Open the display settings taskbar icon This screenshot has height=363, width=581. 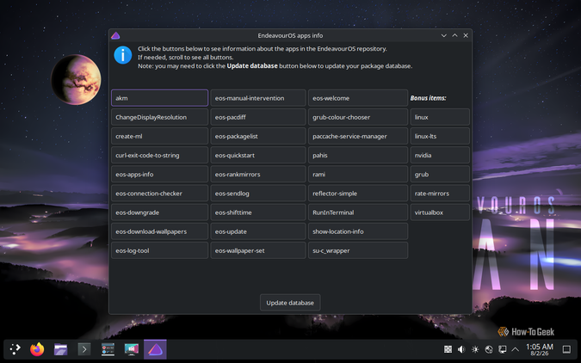pos(131,349)
